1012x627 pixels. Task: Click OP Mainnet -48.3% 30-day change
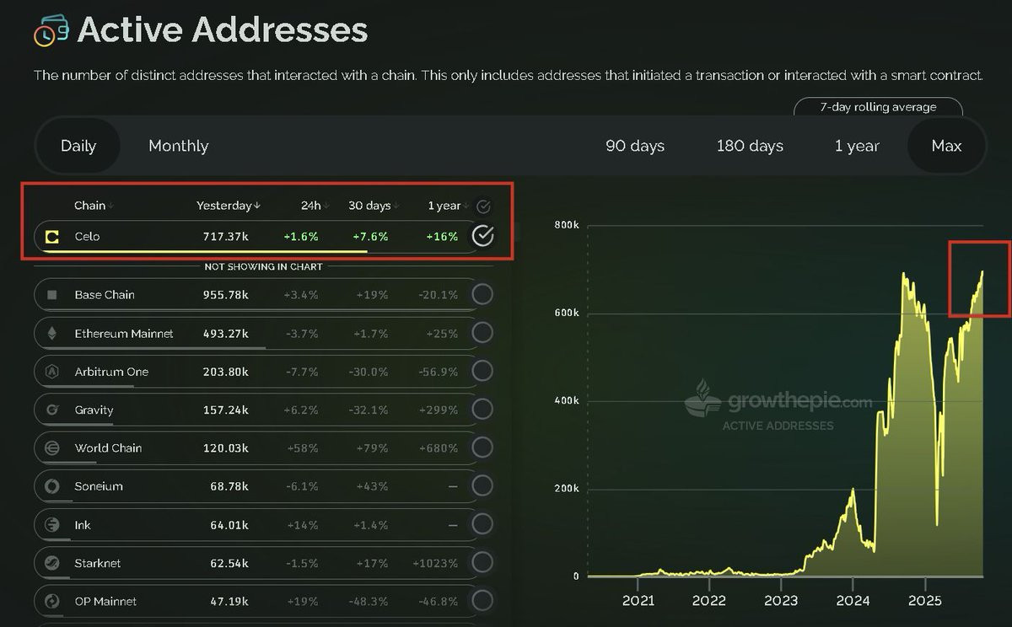pos(370,602)
